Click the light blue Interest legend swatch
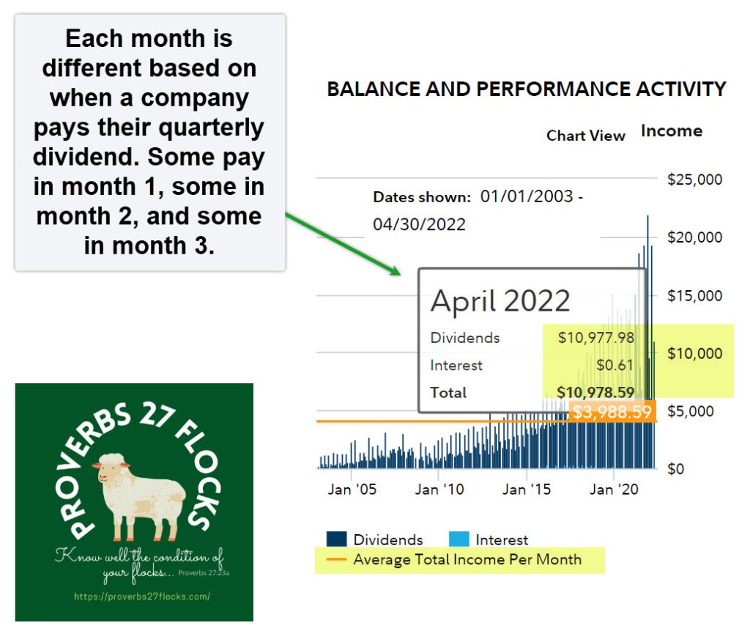The width and height of the screenshot is (750, 628). 460,540
